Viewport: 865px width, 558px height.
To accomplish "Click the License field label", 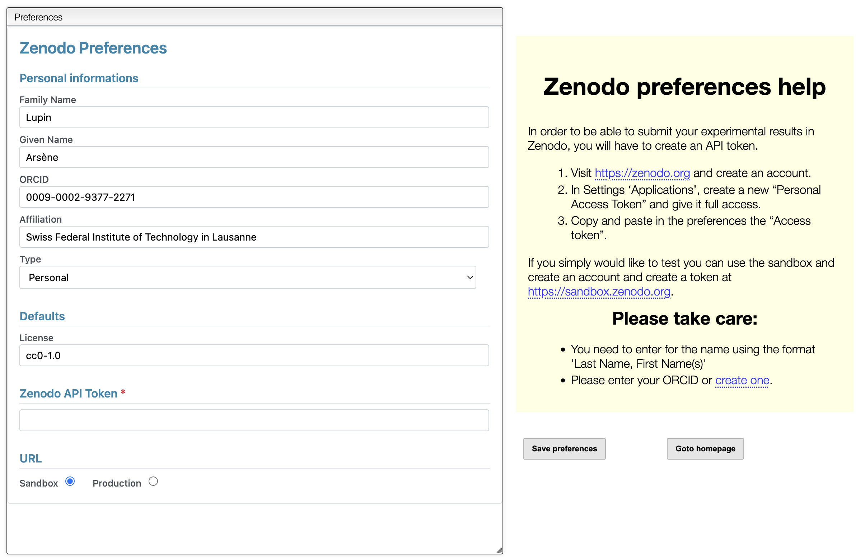I will 37,338.
